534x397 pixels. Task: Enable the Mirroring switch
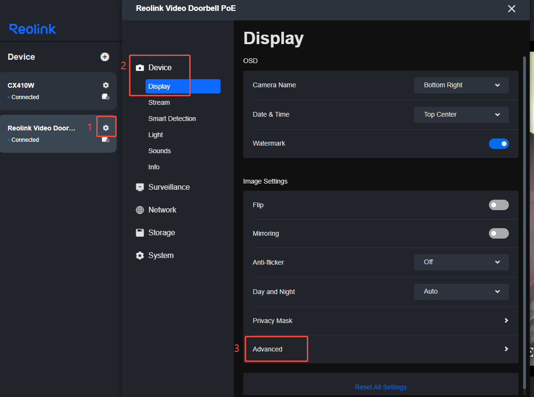(x=498, y=233)
